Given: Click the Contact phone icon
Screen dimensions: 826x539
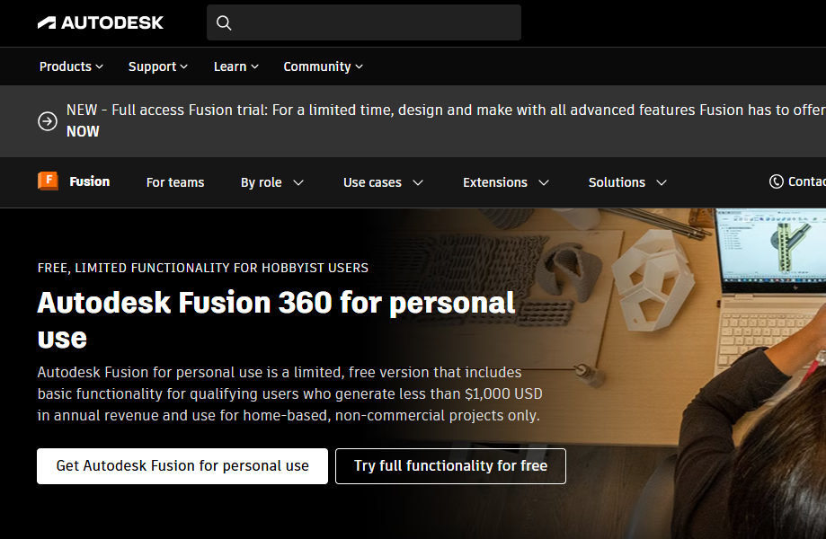Looking at the screenshot, I should (x=776, y=181).
